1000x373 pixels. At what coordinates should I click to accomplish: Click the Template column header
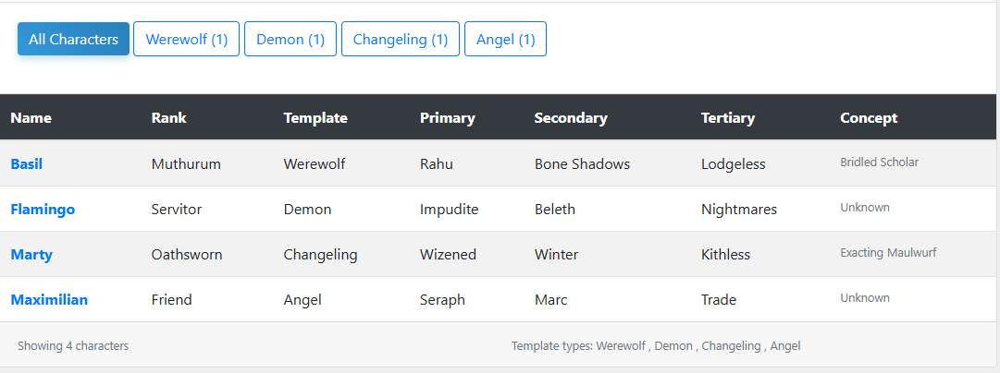(315, 118)
